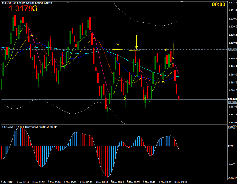Click the 5 Mar 2012 time axis label
The width and height of the screenshot is (237, 184).
tap(7, 182)
